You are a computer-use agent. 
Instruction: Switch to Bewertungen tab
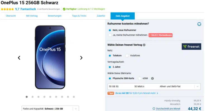pos(55,16)
